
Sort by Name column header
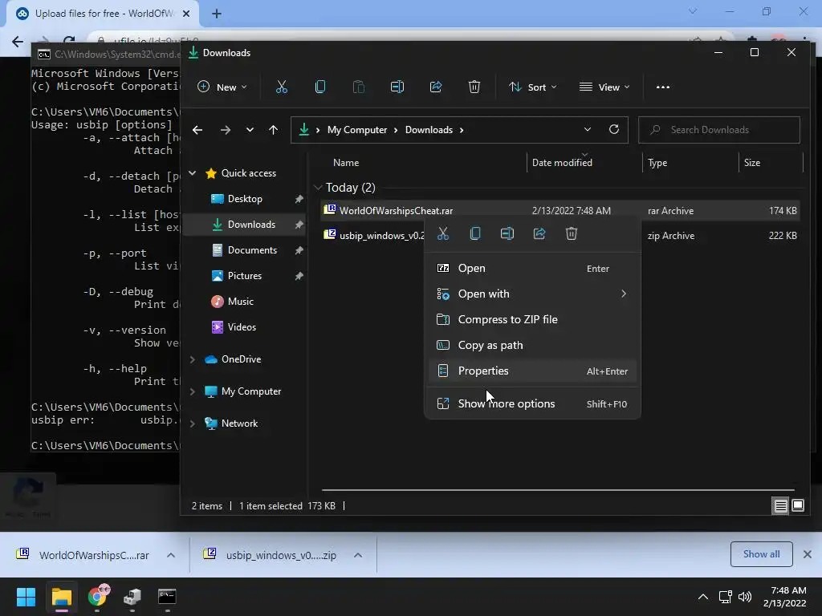pos(346,163)
